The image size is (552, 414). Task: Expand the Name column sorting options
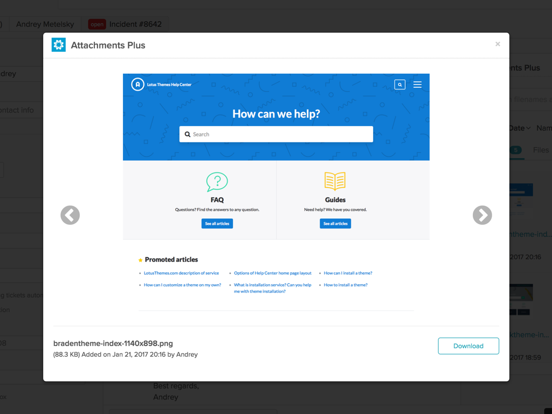point(544,128)
